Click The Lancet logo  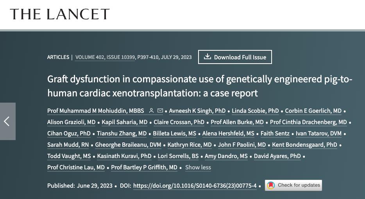click(x=60, y=14)
